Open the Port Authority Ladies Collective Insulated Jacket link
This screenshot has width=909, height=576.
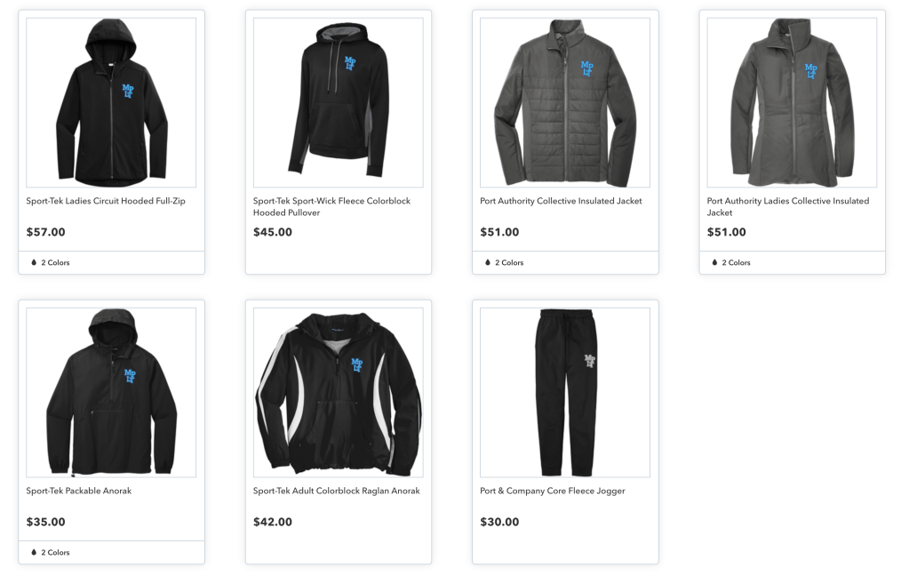[x=788, y=206]
